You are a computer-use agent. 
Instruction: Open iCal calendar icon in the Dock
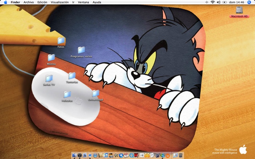126,155
